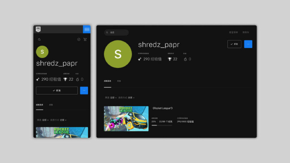This screenshot has width=290, height=163.
Task: Click the 《Rocket League》 title in desktop view
Action: pos(163,108)
